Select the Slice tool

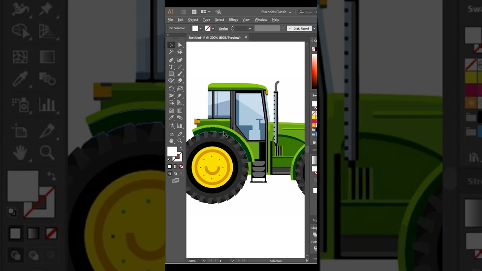point(180,134)
